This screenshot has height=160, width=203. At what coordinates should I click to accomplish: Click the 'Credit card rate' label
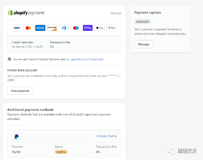[22, 42]
